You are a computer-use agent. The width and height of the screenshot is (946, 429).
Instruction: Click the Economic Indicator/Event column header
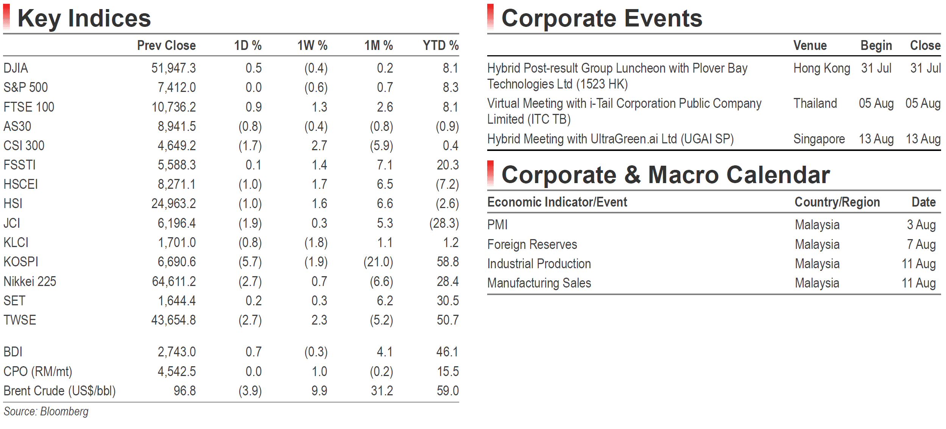[x=557, y=202]
